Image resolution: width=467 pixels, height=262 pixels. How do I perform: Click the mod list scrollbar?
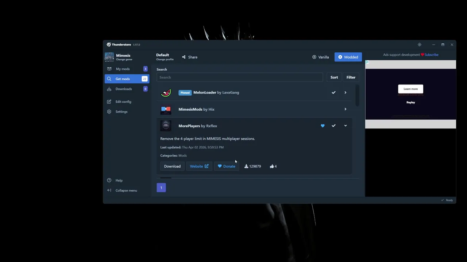coord(357,96)
